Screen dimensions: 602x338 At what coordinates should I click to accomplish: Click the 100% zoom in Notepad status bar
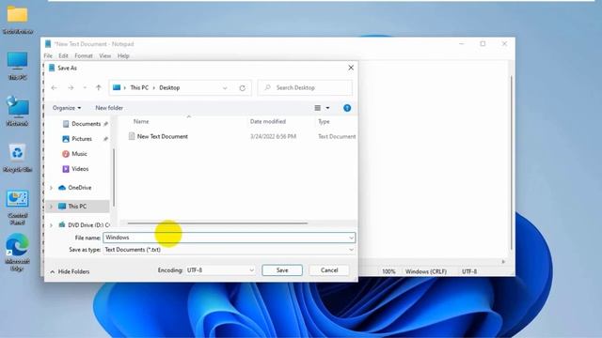tap(388, 271)
